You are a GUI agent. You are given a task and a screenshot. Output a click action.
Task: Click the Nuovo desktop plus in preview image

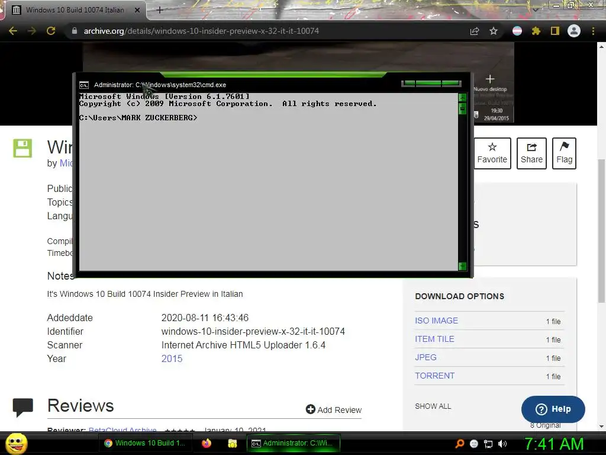[x=490, y=79]
